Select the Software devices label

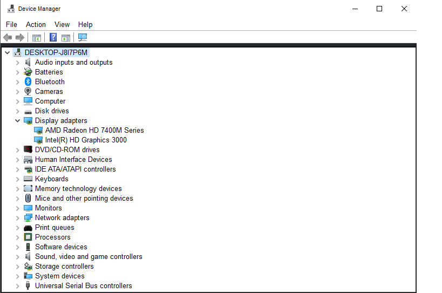point(61,247)
